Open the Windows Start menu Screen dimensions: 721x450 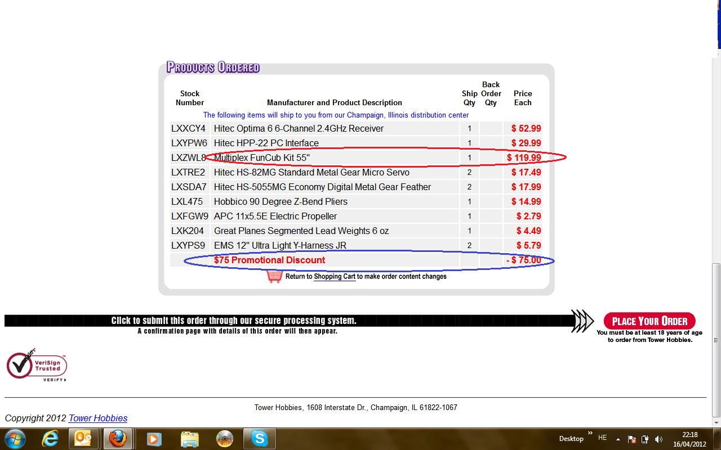pos(15,438)
